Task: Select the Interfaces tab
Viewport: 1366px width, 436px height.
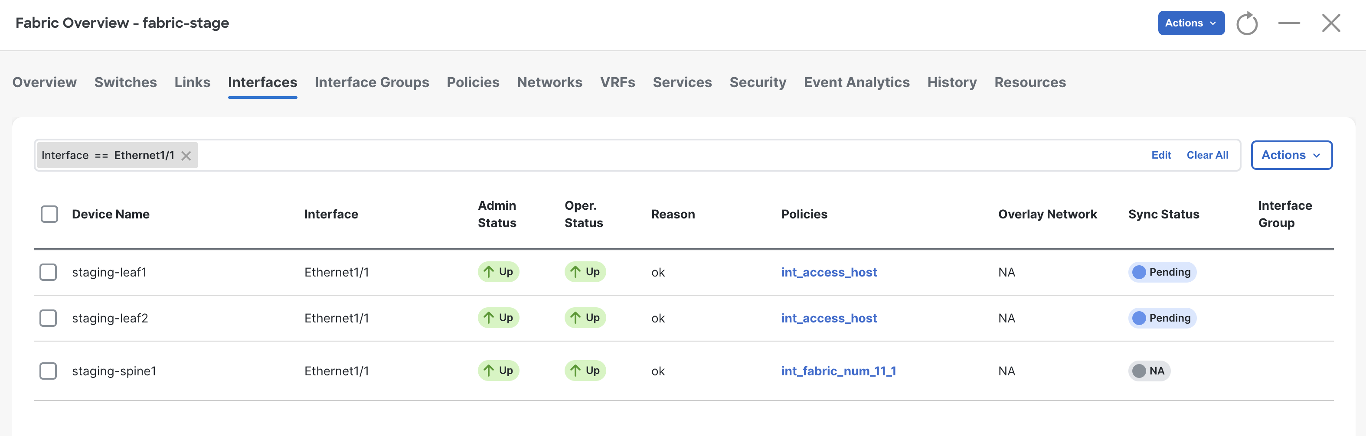Action: click(x=262, y=82)
